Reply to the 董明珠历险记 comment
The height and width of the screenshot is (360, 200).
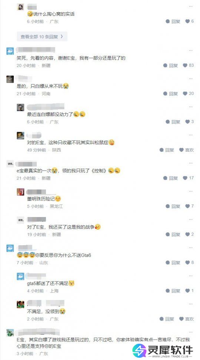(x=173, y=206)
